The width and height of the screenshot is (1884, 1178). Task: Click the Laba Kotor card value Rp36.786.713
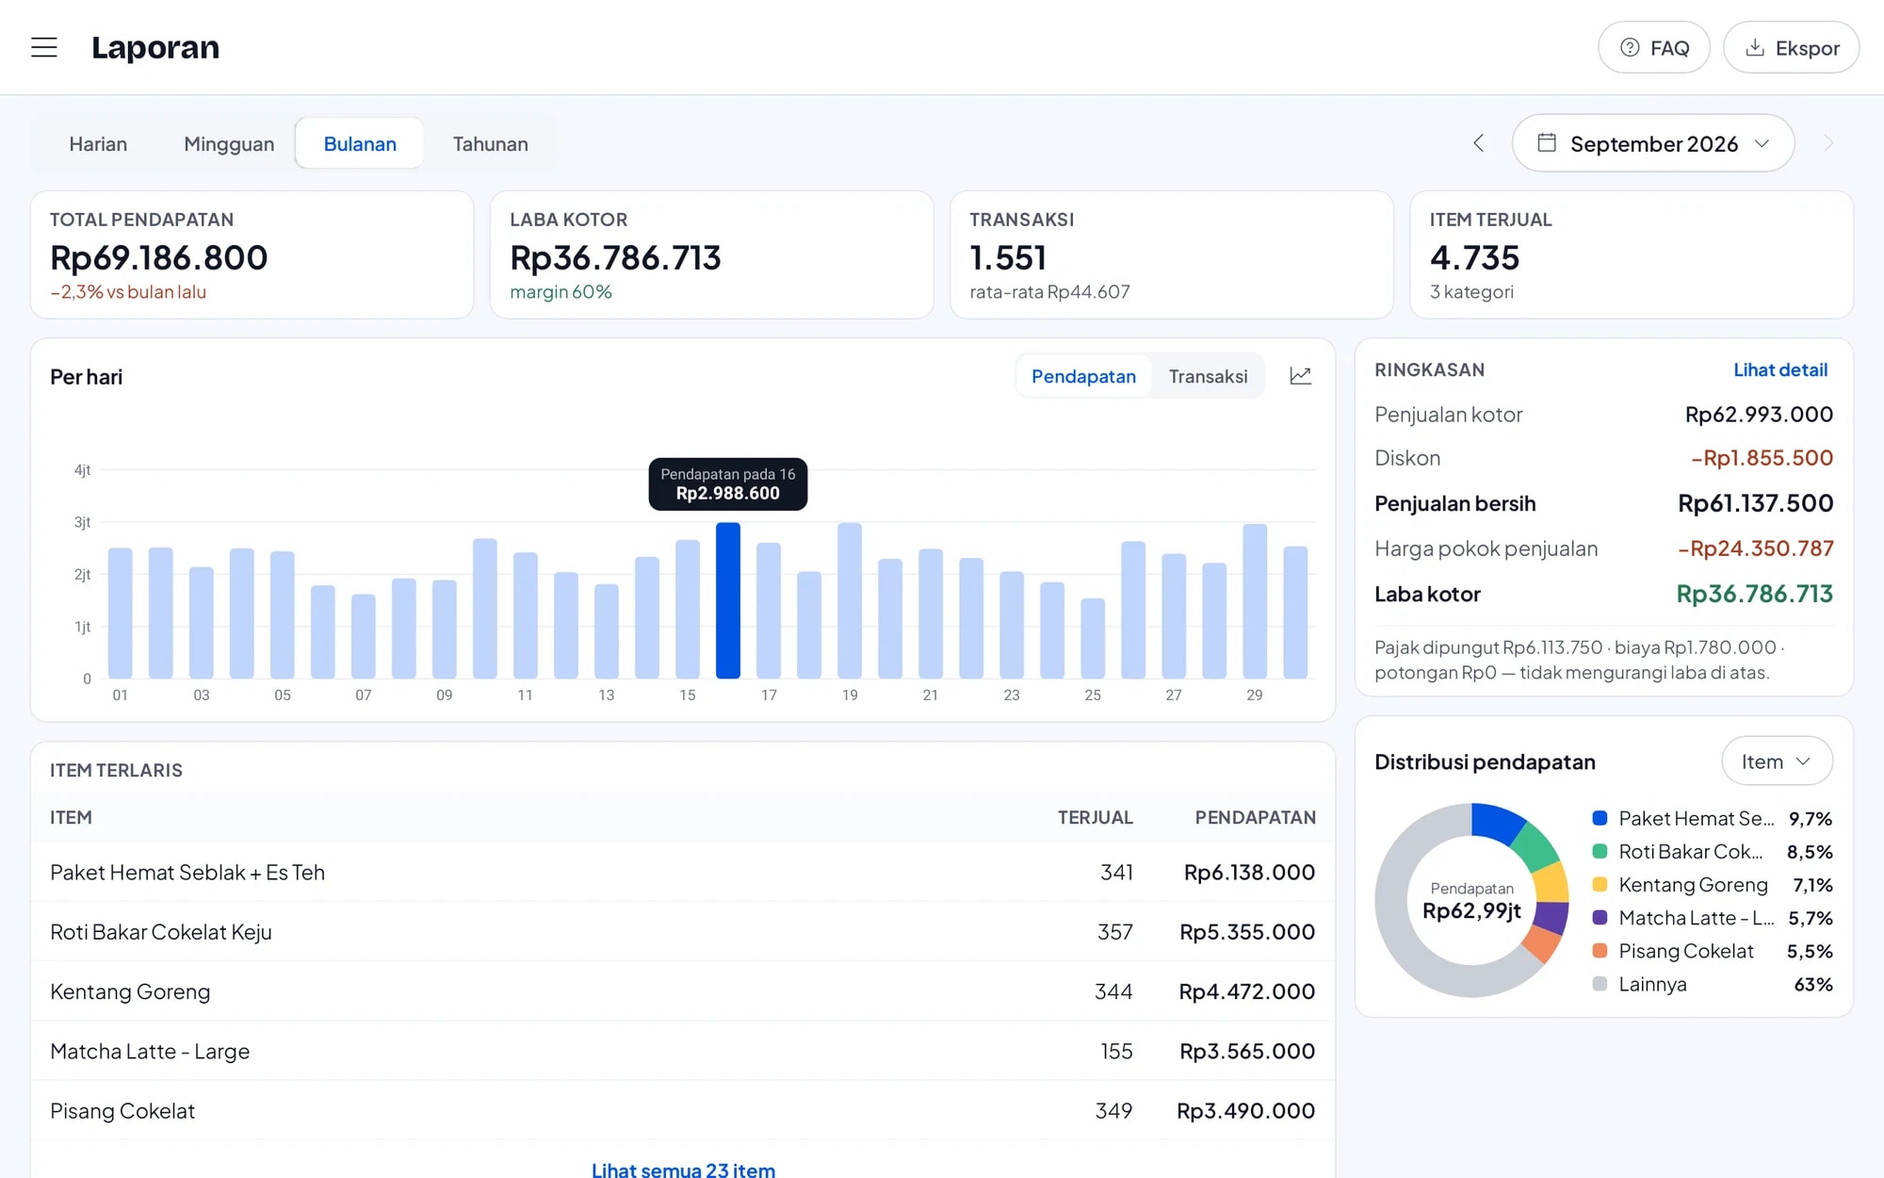coord(615,257)
